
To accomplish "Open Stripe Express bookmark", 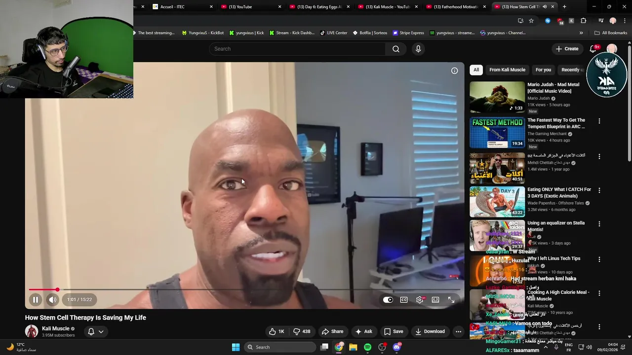I will (408, 33).
